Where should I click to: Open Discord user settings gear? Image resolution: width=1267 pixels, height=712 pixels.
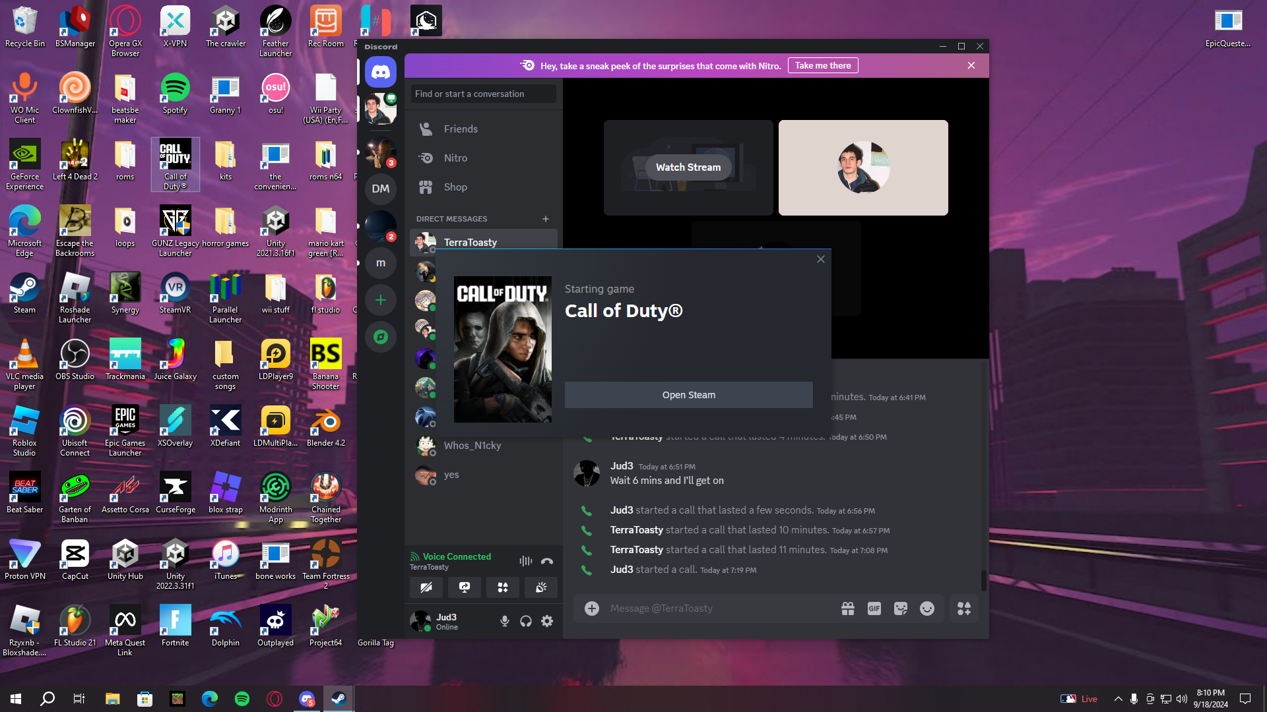point(547,621)
